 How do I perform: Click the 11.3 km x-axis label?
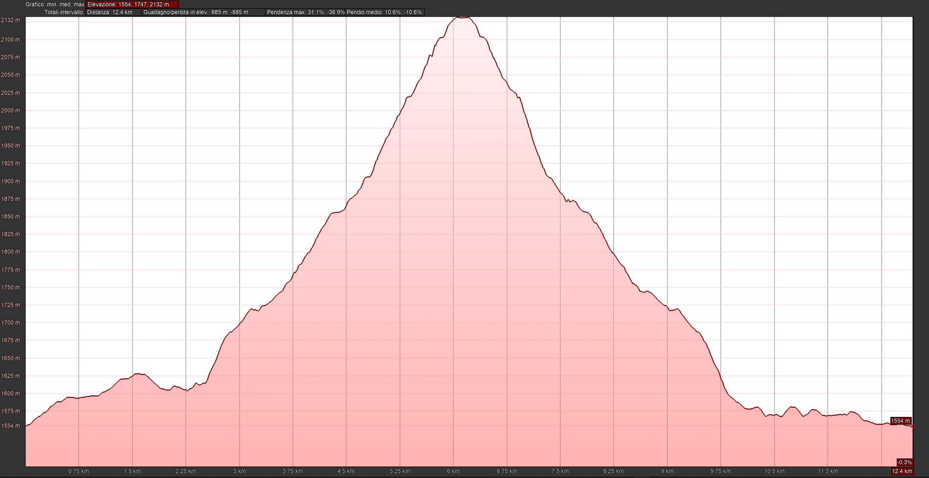point(827,471)
